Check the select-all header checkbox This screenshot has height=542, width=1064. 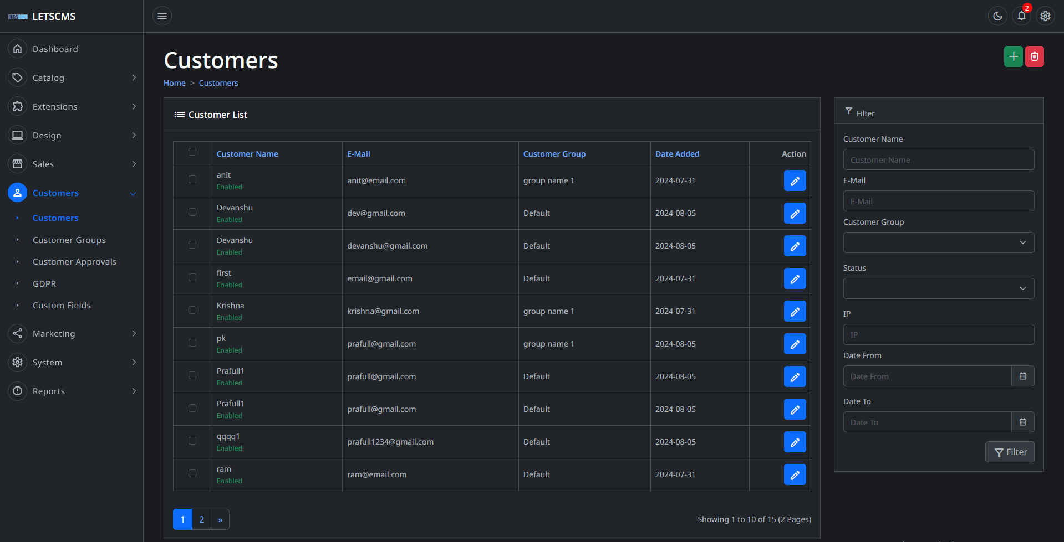[x=192, y=152]
